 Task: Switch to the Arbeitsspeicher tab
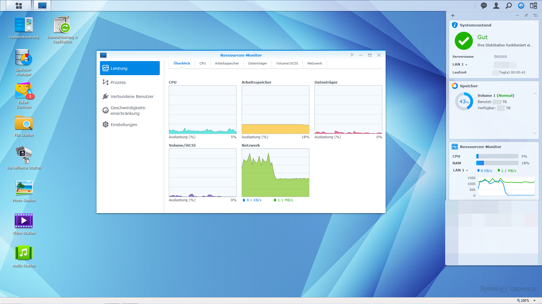point(227,63)
